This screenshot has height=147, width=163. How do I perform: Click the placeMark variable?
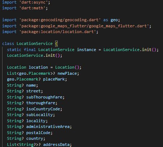tap(54, 79)
